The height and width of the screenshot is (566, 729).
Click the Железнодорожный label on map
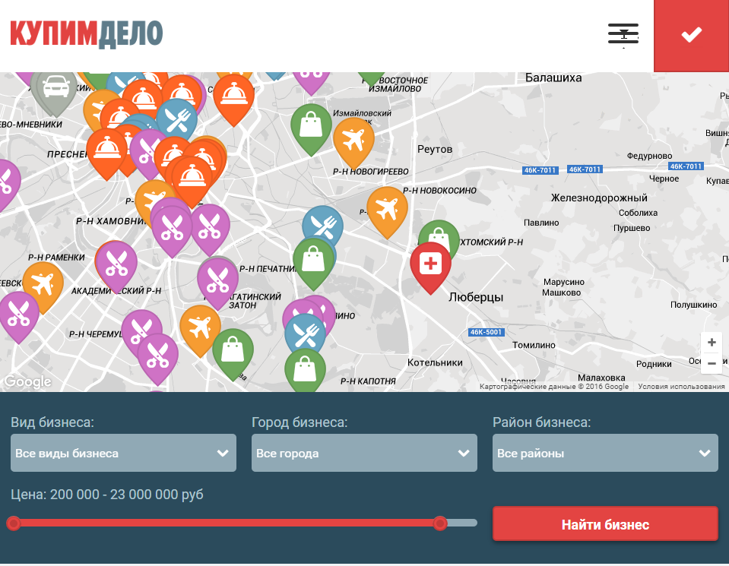[599, 198]
